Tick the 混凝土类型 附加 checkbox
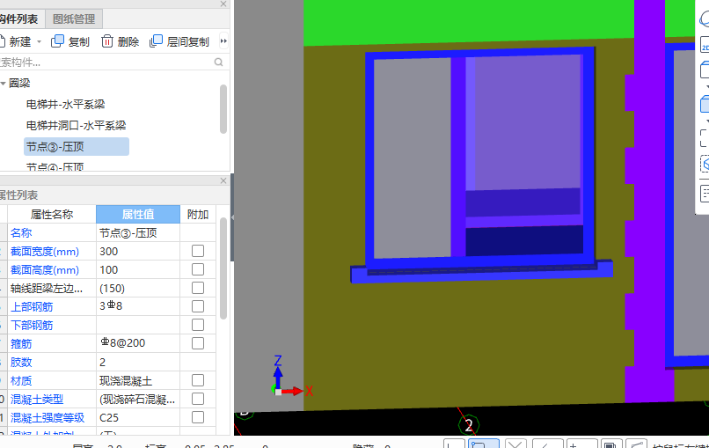This screenshot has height=448, width=709. click(x=198, y=399)
